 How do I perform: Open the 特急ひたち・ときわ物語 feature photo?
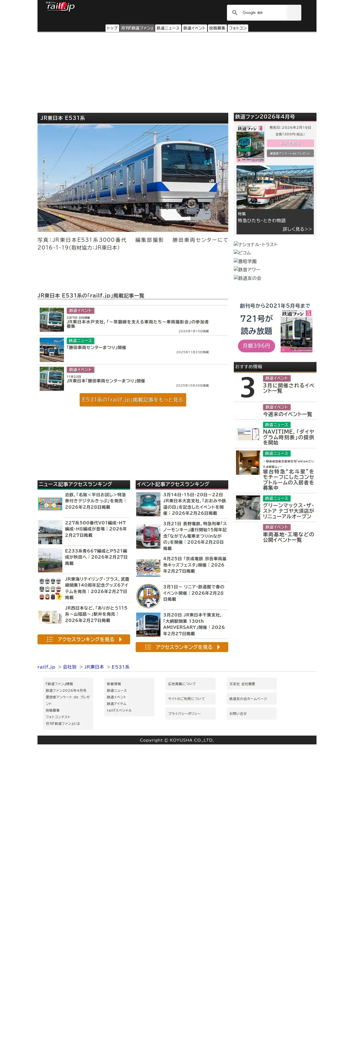click(275, 187)
